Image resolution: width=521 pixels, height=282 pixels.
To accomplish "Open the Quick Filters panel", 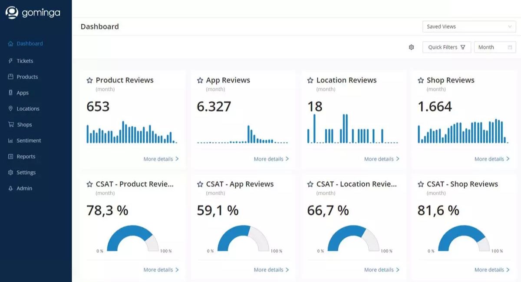I will click(446, 47).
